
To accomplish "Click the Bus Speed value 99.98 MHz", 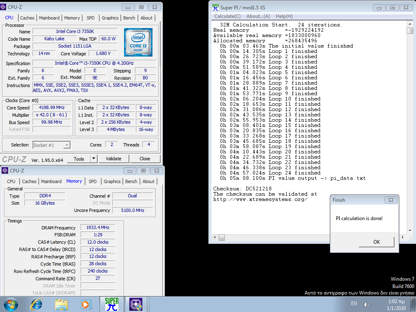I will pyautogui.click(x=52, y=122).
